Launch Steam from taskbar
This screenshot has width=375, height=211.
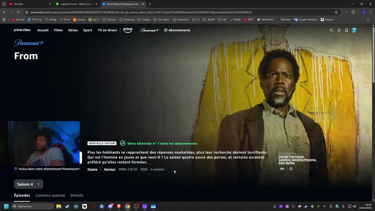67,206
